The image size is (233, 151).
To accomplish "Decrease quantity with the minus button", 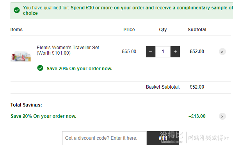I will point(151,52).
